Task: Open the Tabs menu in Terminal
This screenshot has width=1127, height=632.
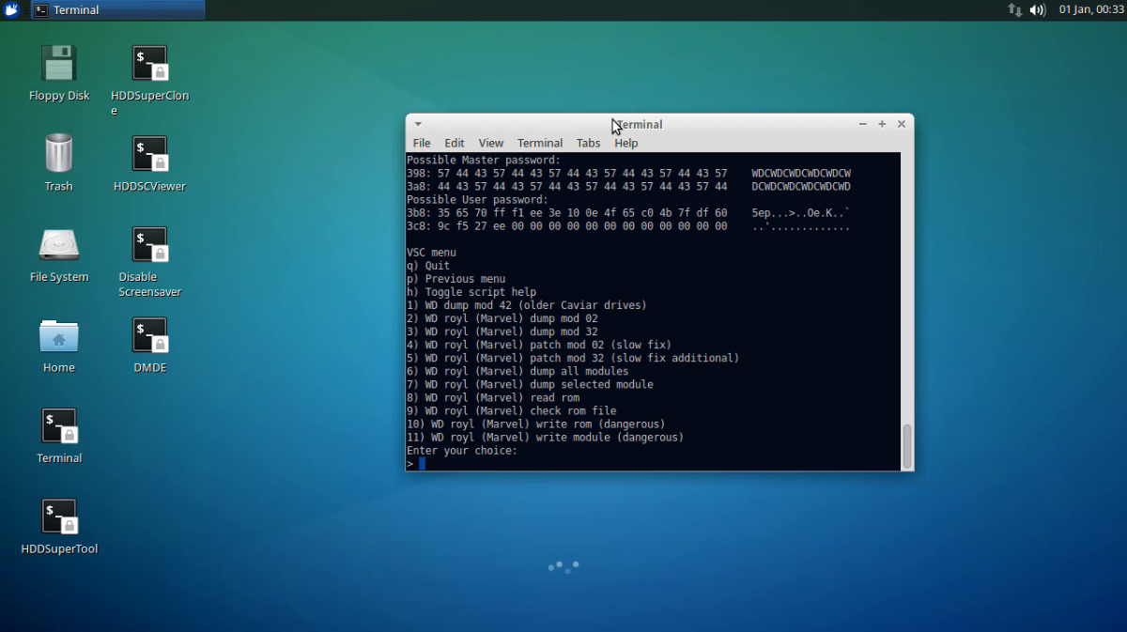Action: tap(589, 143)
